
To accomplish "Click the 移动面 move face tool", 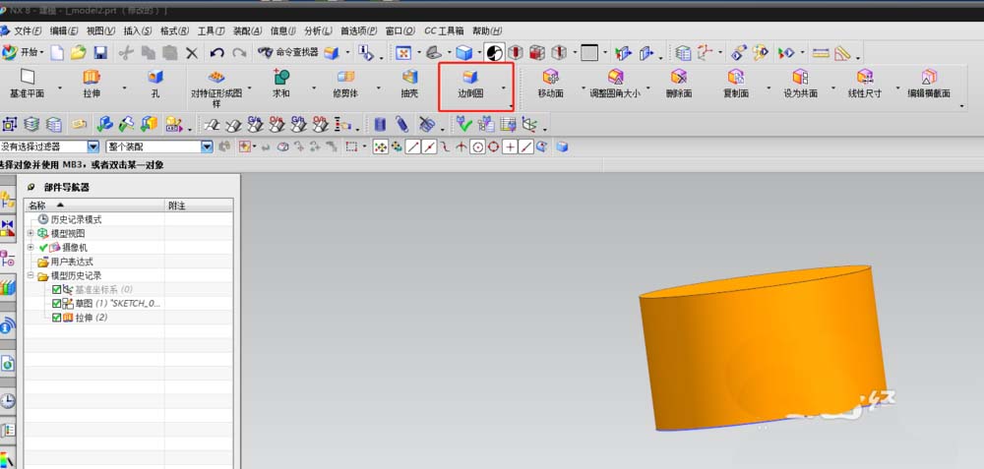I will (x=550, y=85).
